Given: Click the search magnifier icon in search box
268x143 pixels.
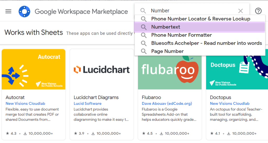Looking at the screenshot, I should pos(143,11).
